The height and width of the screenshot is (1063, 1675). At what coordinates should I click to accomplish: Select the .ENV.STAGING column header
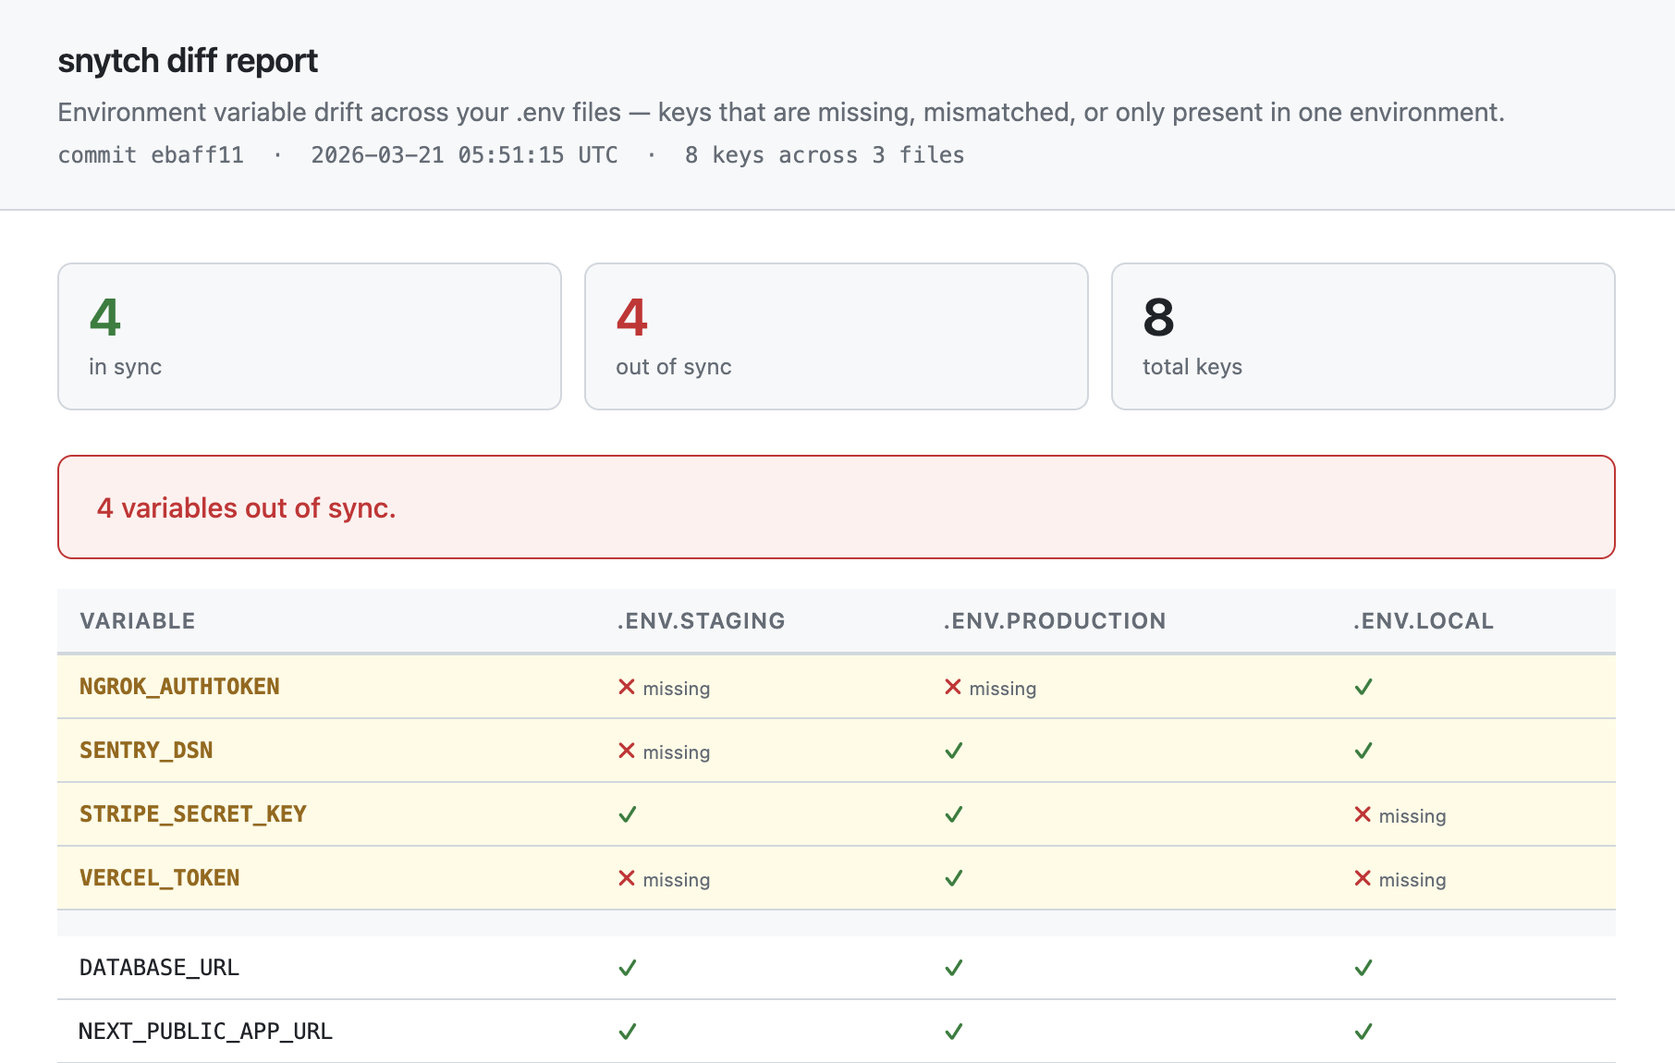point(700,620)
